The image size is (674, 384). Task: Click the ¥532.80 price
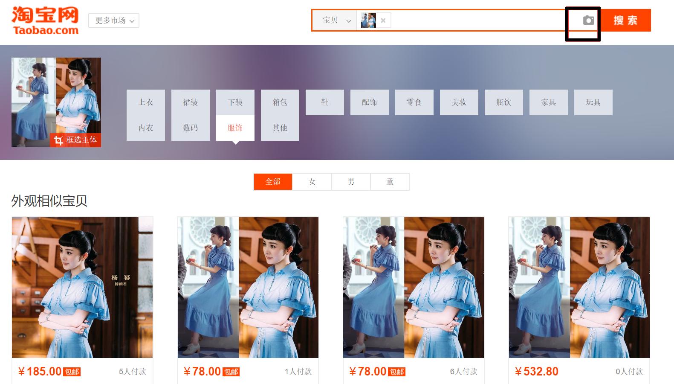click(x=537, y=372)
